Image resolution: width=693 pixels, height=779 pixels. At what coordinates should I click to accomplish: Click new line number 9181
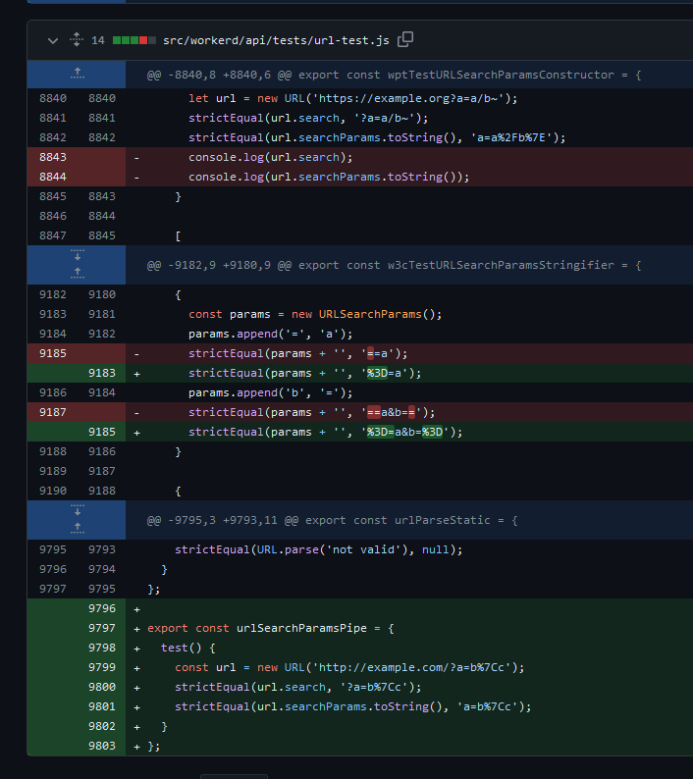tap(101, 314)
